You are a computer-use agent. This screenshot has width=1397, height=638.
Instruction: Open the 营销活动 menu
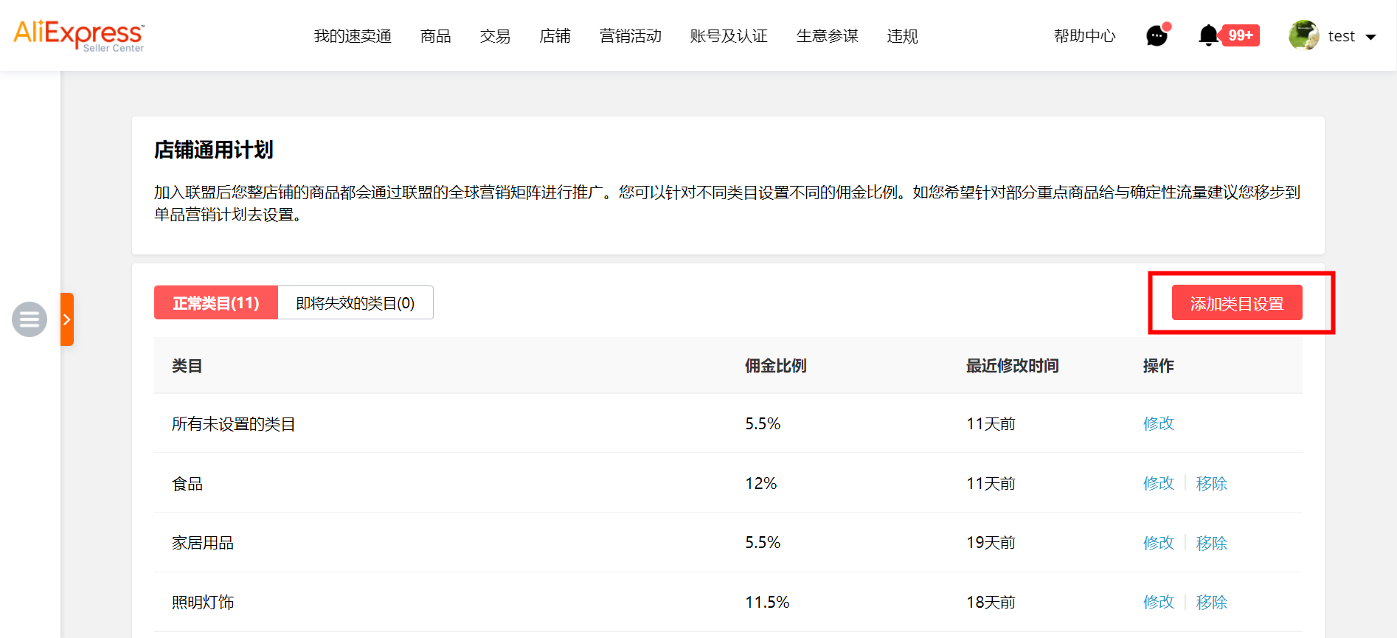pyautogui.click(x=630, y=36)
